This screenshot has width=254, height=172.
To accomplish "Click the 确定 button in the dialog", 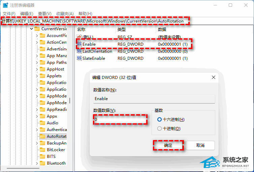I will click(168, 145).
